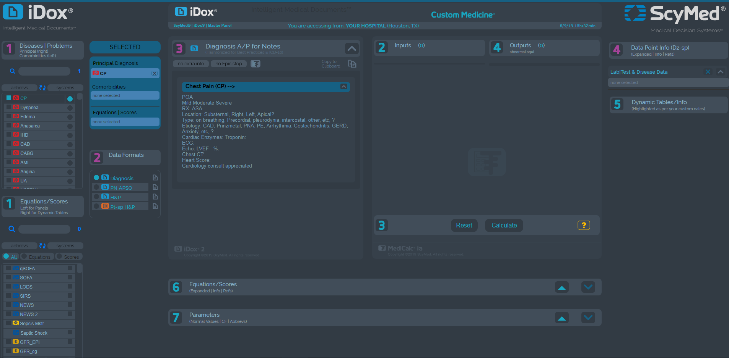Click the up arrow in Equations/Scores bar
Image resolution: width=729 pixels, height=358 pixels.
coord(562,287)
